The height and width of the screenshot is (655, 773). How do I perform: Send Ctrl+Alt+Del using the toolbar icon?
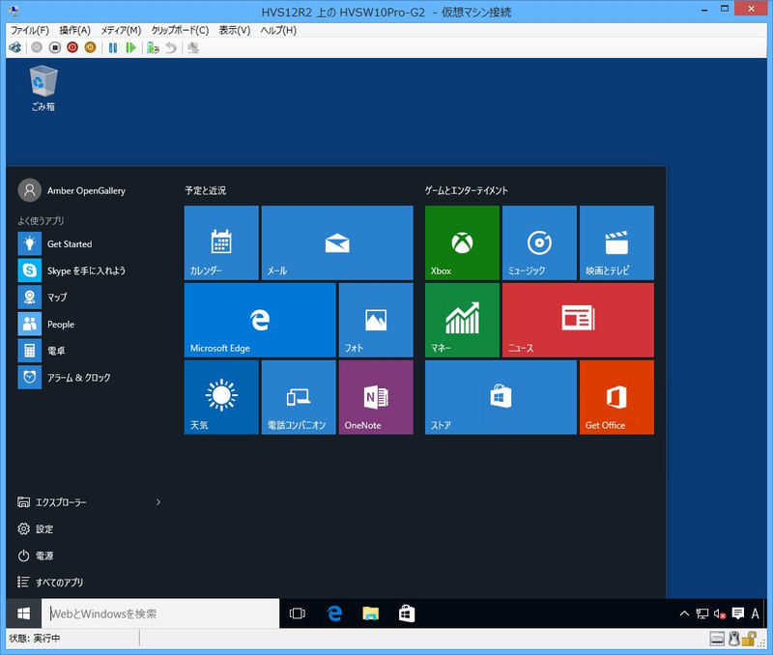coord(15,47)
